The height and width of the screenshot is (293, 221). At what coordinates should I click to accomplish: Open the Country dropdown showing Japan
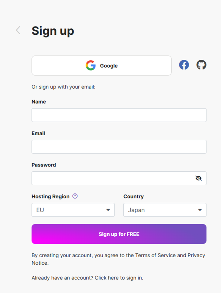[x=165, y=210]
